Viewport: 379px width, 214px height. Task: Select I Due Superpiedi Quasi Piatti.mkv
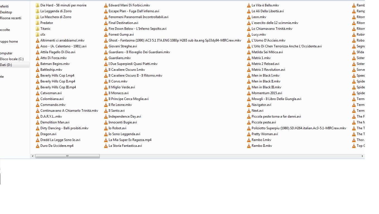(x=133, y=64)
